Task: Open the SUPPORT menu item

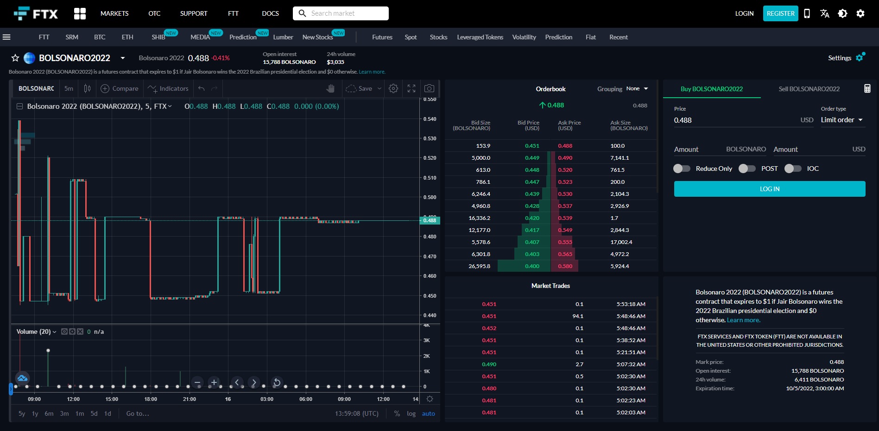Action: (194, 13)
